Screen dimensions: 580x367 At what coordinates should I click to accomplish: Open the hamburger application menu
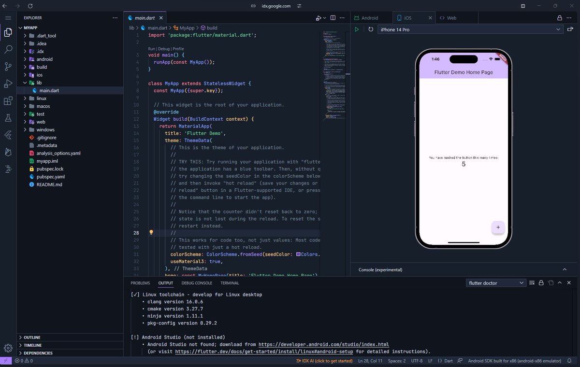[8, 18]
